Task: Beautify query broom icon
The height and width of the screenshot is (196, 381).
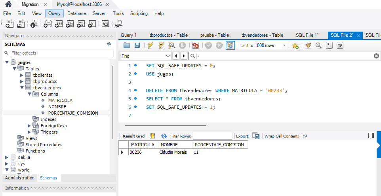Action: pos(308,45)
